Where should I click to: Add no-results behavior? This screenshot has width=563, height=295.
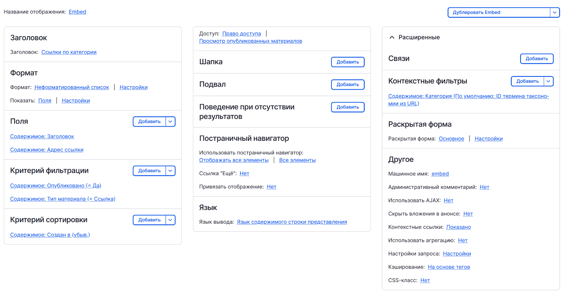tap(348, 107)
